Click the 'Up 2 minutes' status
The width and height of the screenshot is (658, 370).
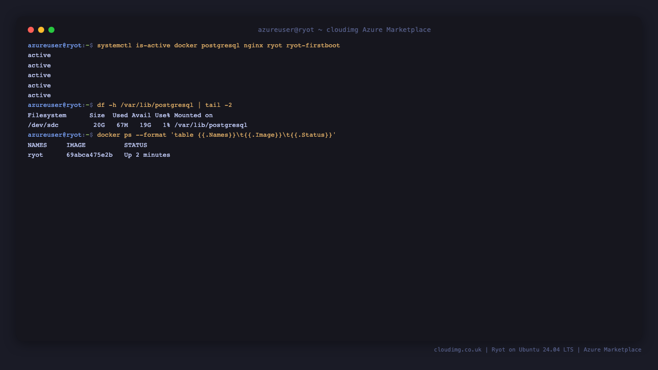click(147, 155)
